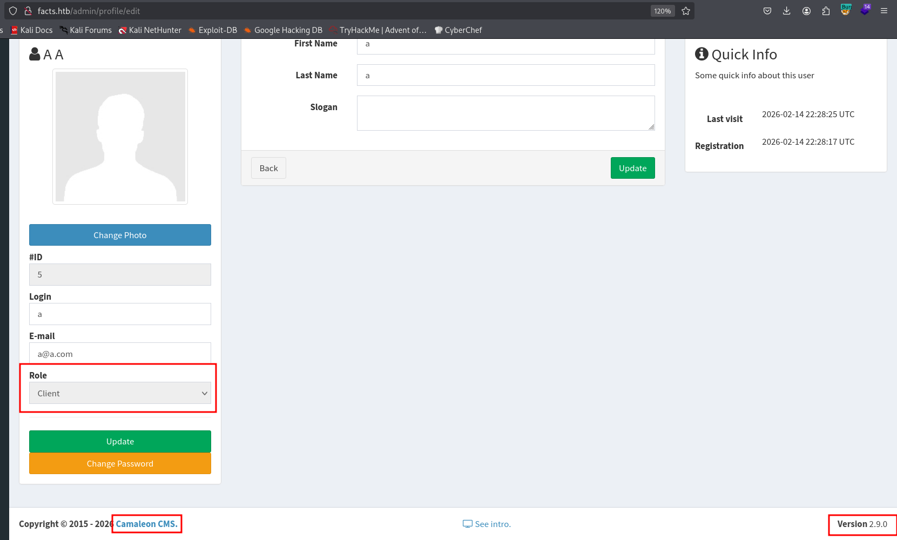Click the bookmark star icon in address bar
897x540 pixels.
click(x=686, y=11)
